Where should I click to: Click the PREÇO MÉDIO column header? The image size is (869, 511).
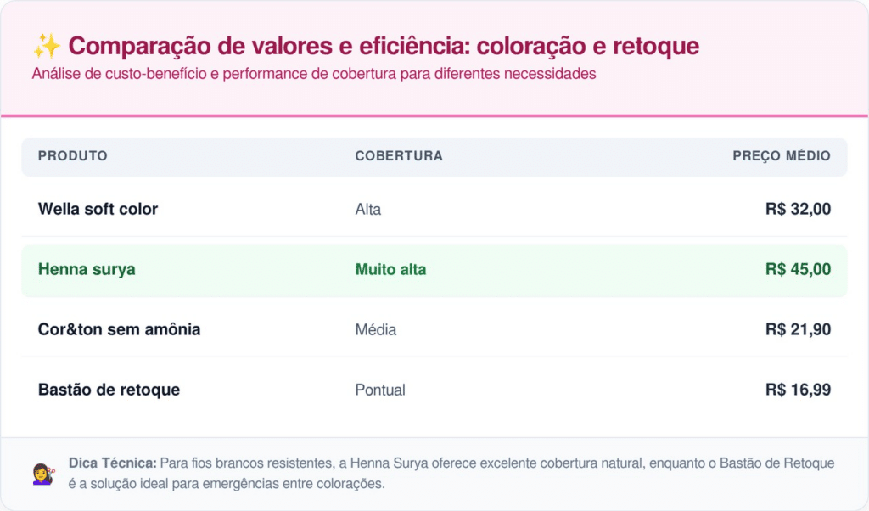point(782,156)
